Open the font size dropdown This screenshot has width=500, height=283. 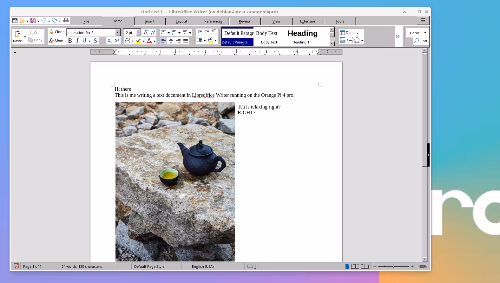pyautogui.click(x=138, y=33)
